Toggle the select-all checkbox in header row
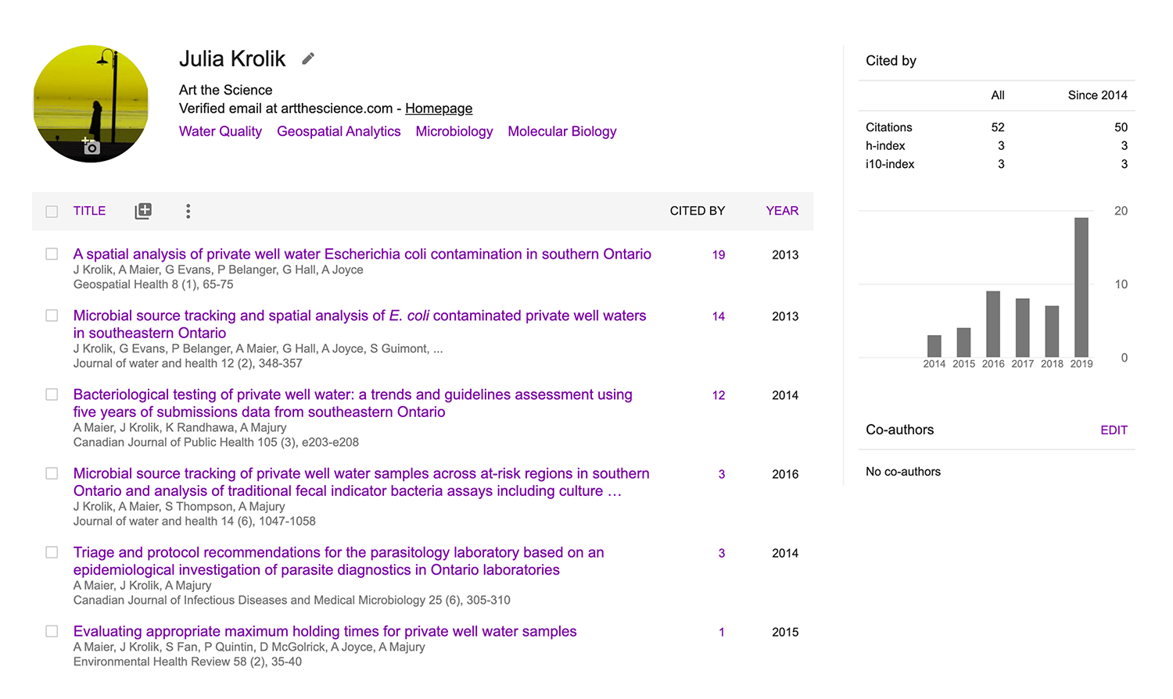This screenshot has width=1173, height=699. (52, 212)
